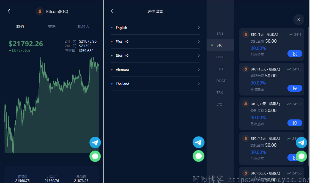
Task: Close the robot list panel with X
Action: (298, 20)
